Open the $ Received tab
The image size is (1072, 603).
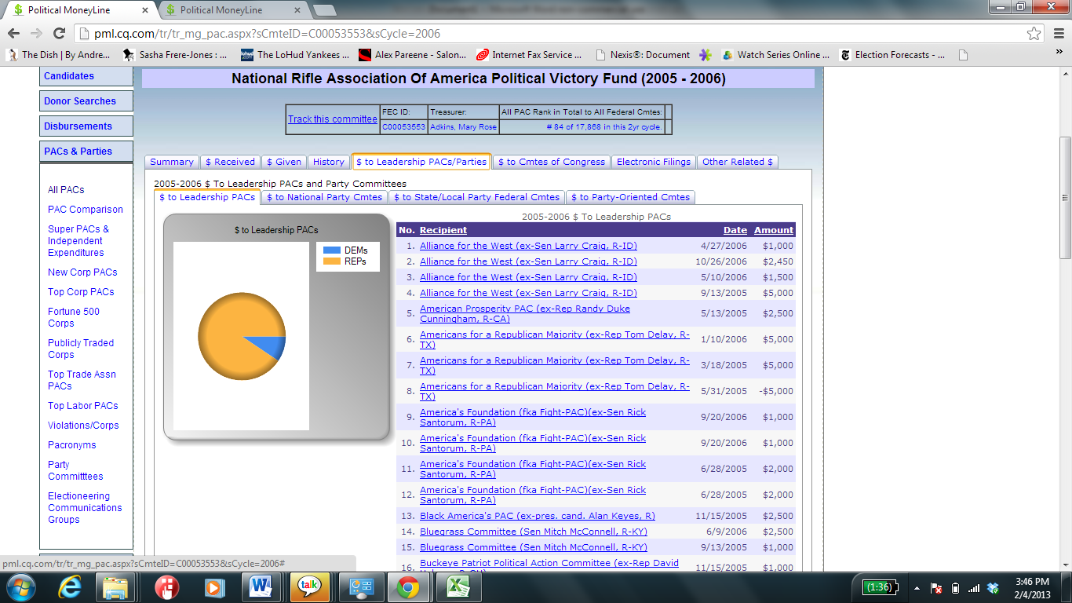[x=230, y=162]
